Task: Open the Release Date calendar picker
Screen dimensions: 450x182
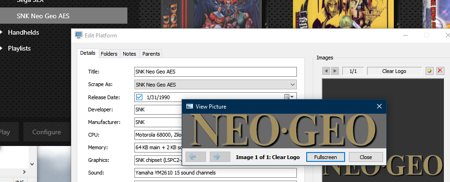Action: point(289,97)
